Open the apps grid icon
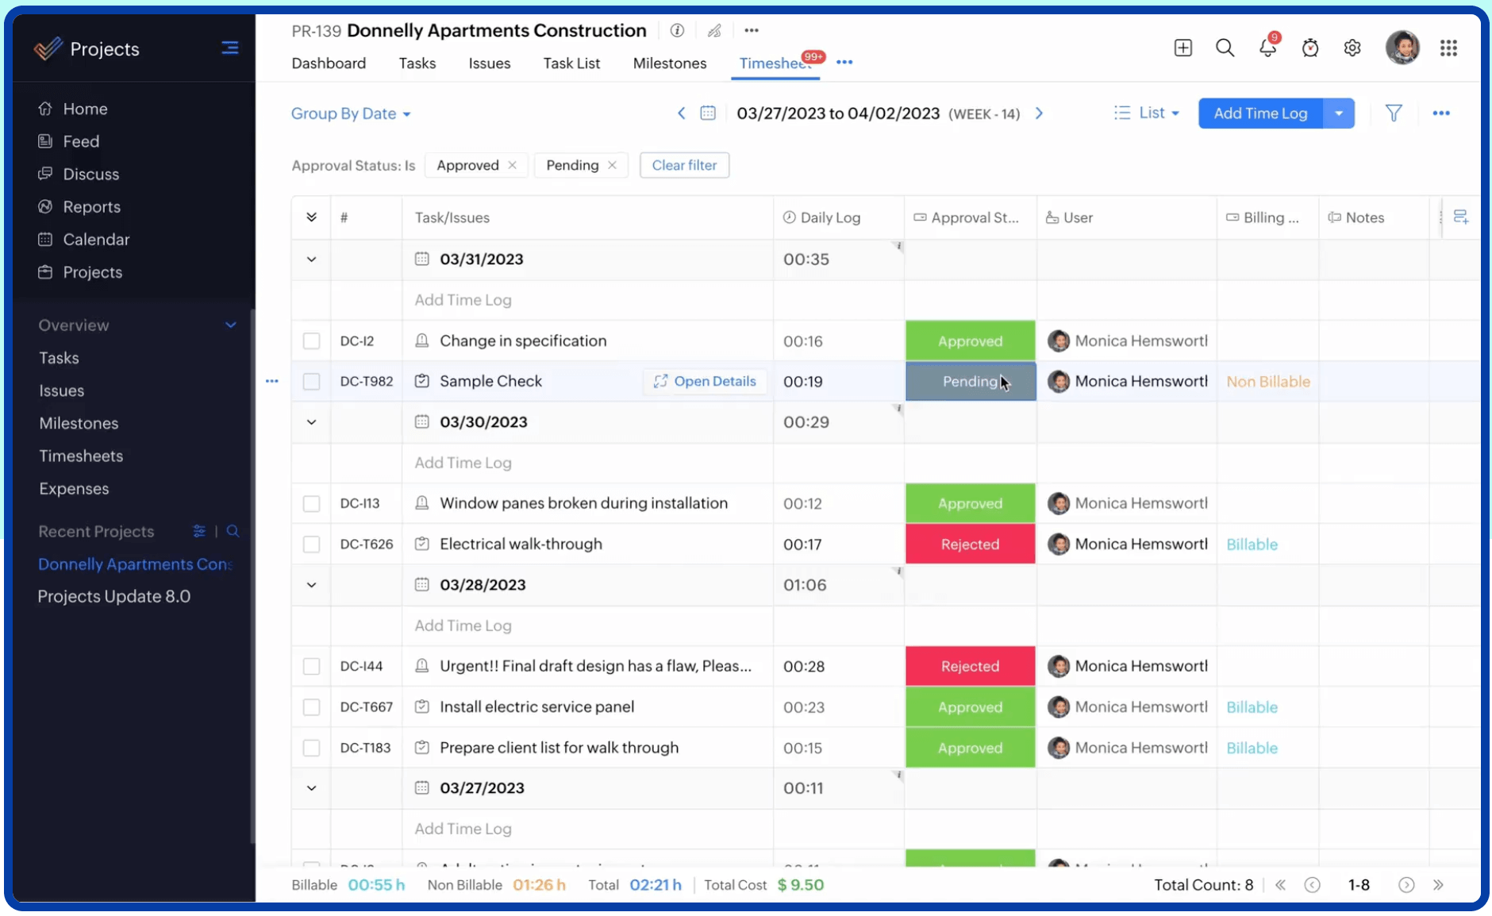 1448,48
